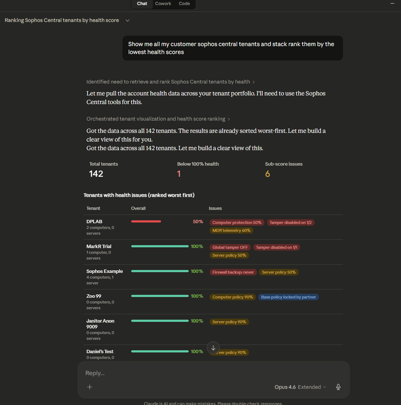
Task: Click the DPLAB red health progress bar
Action: [x=146, y=221]
